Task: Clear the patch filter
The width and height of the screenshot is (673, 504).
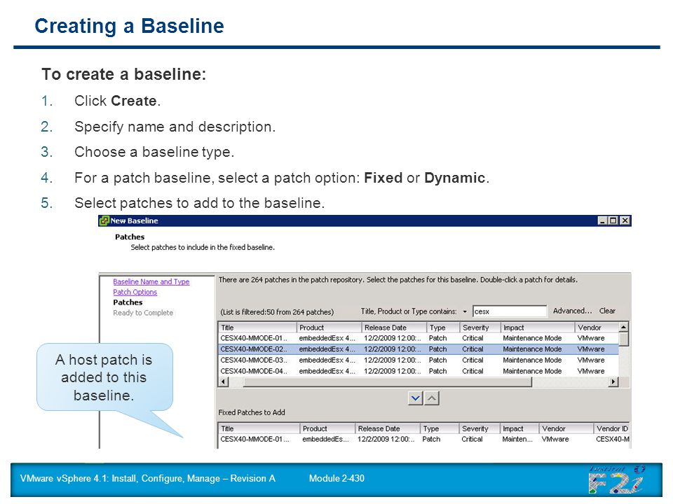Action: coord(607,311)
